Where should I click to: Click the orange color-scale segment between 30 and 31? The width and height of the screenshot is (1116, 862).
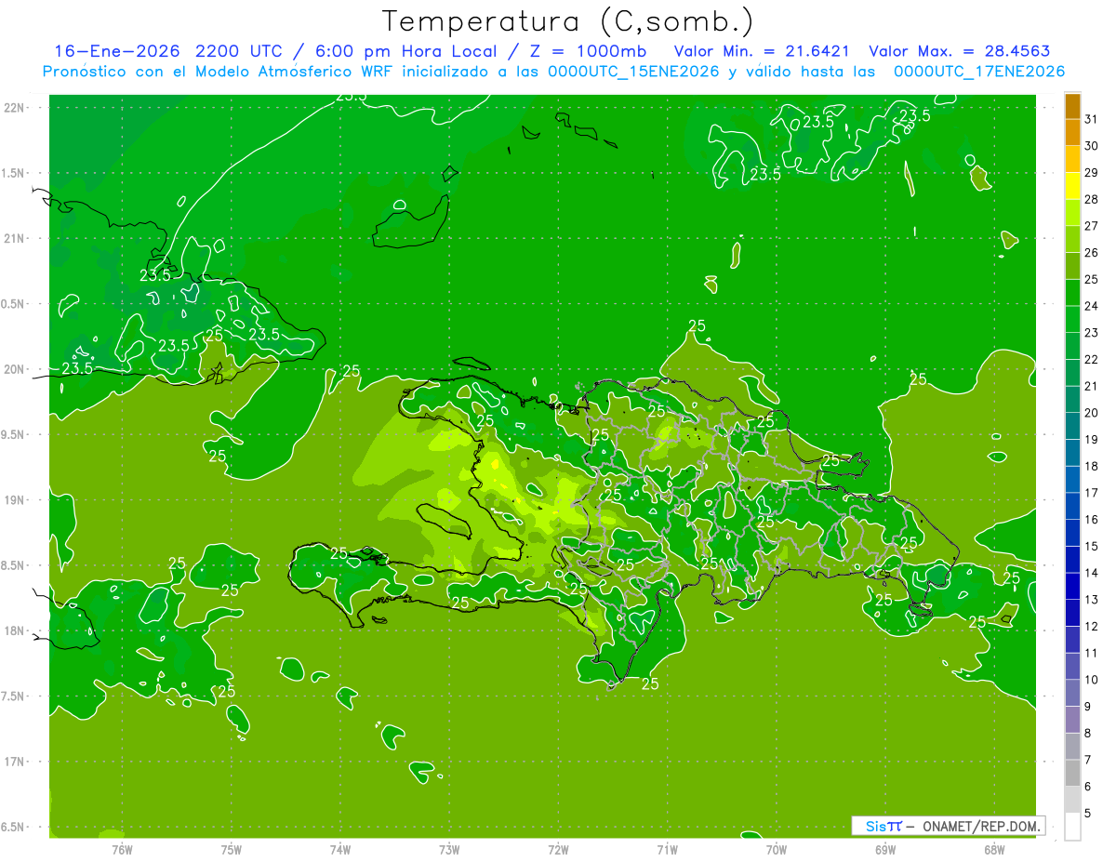1072,133
